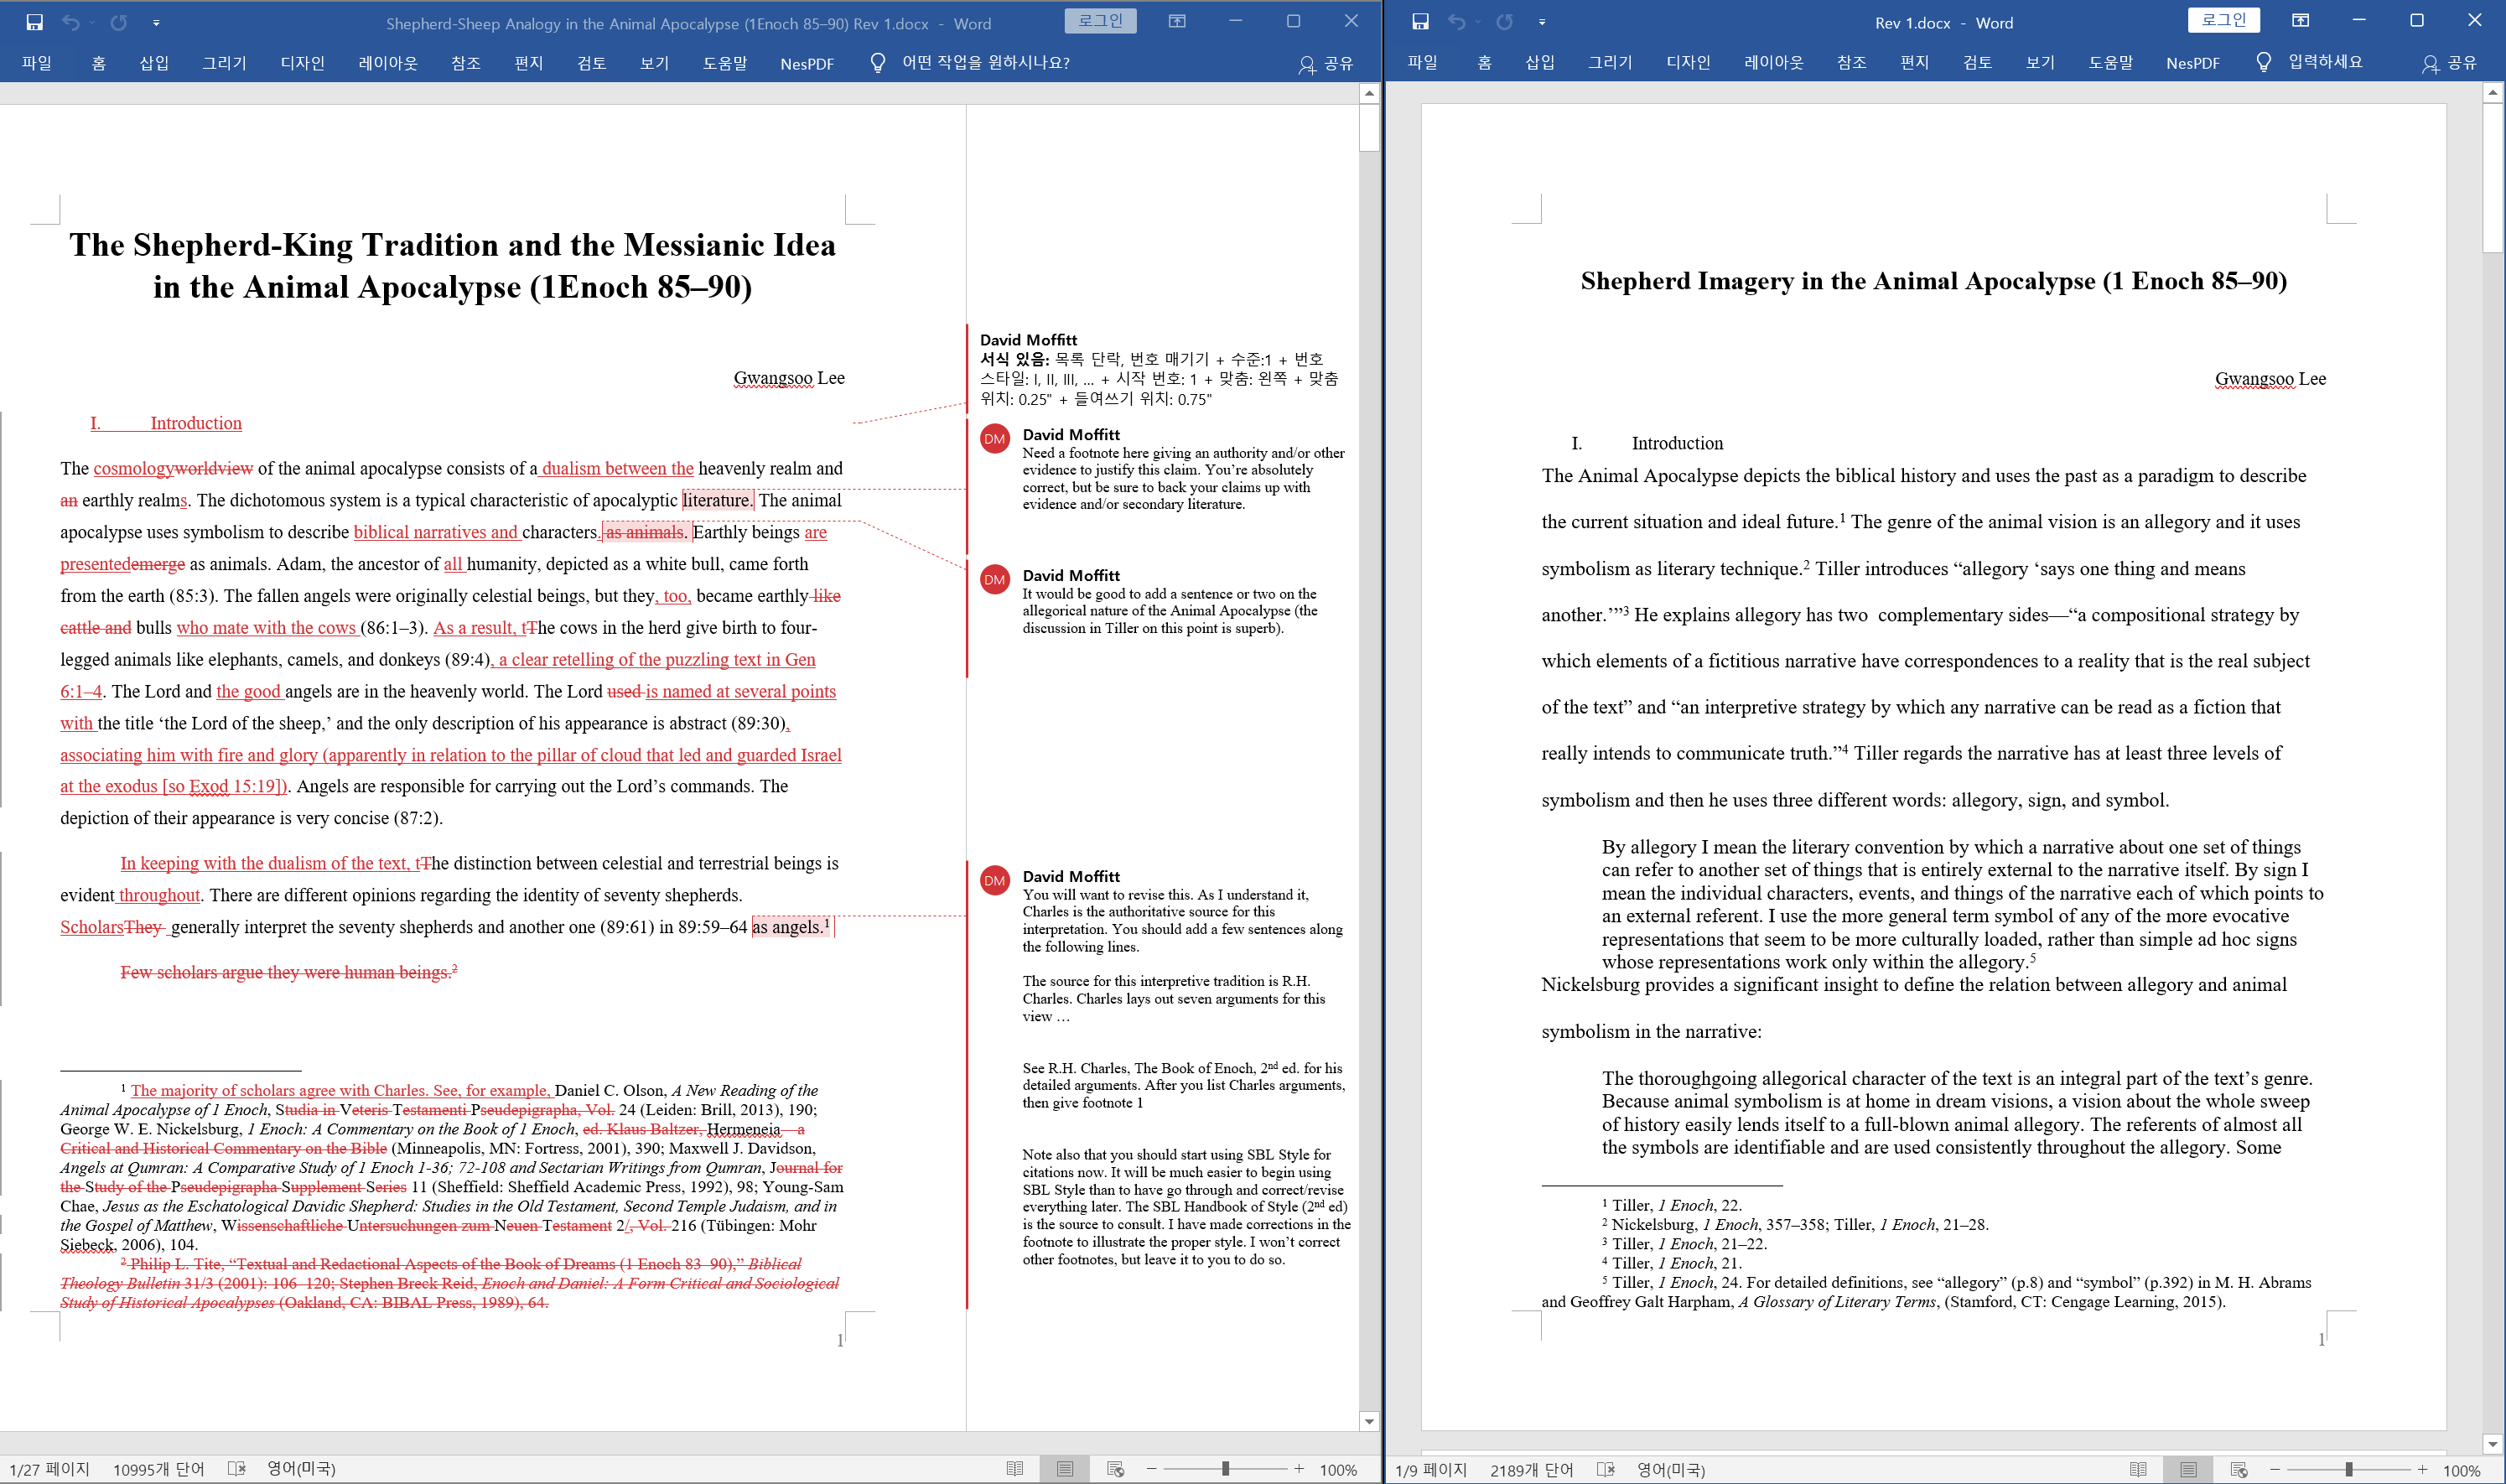The height and width of the screenshot is (1484, 2506).
Task: Click the tracked-change 'Introduction' heading in left document
Action: [x=196, y=423]
